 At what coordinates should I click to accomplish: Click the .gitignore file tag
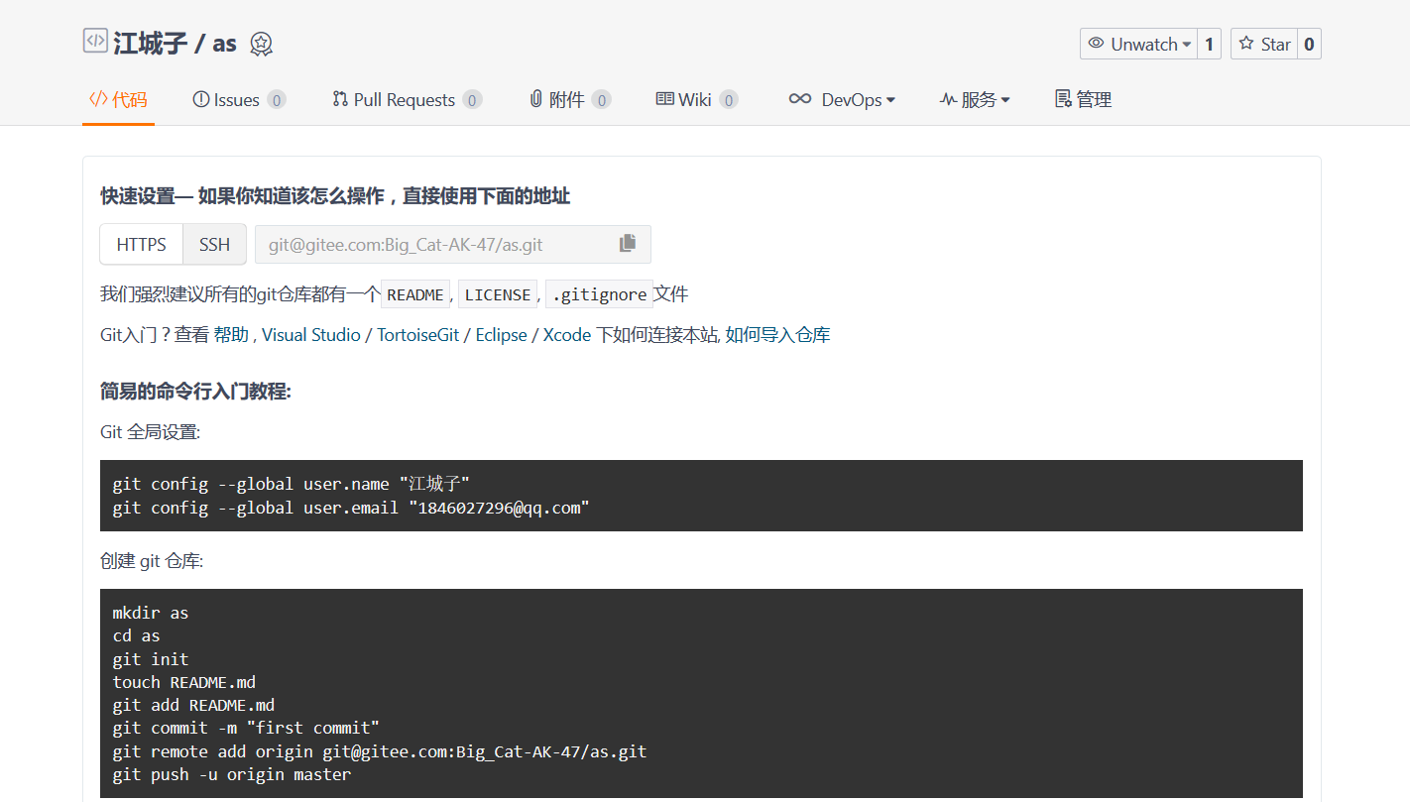click(599, 294)
